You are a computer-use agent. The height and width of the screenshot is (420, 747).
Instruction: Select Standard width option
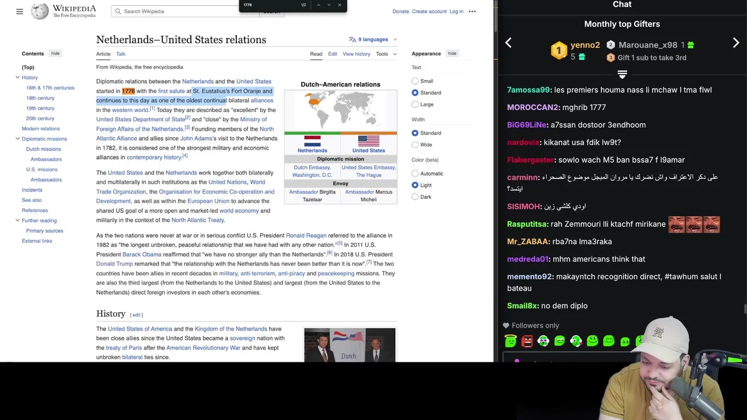click(x=415, y=133)
